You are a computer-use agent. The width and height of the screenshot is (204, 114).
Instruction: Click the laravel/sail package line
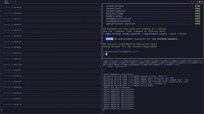(x=153, y=9)
